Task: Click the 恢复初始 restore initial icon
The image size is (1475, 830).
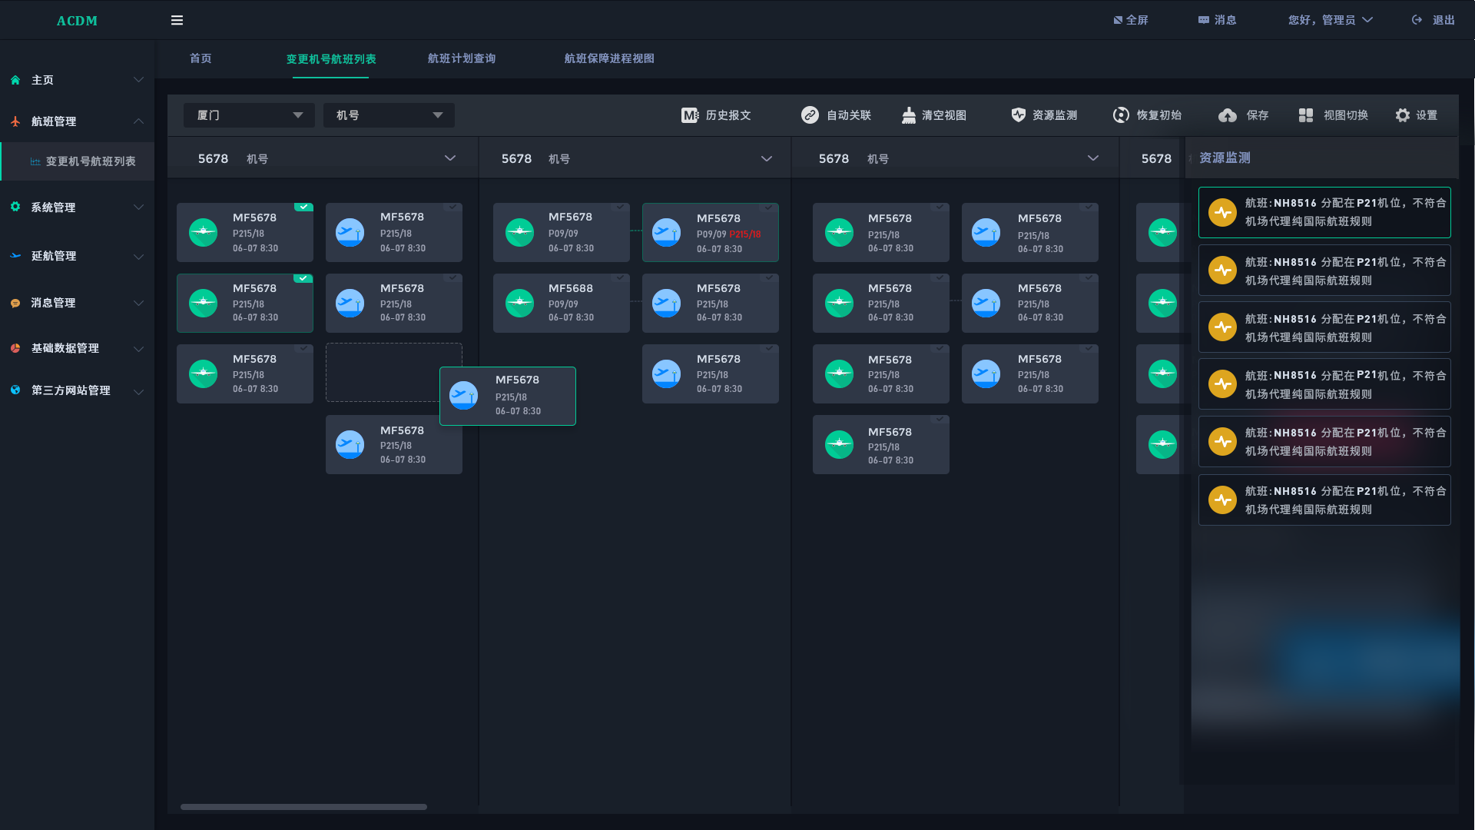Action: point(1121,115)
